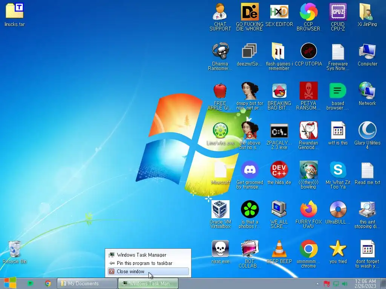Screen dimensions: 386x289
Task: Launch the Skype icon labeled Mr What Zit Too Ya
Action: tap(338, 170)
